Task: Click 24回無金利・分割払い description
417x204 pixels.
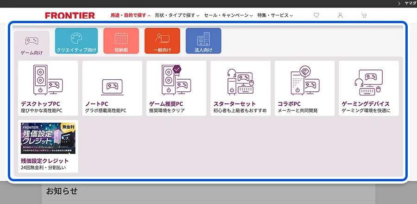Action: [44, 168]
